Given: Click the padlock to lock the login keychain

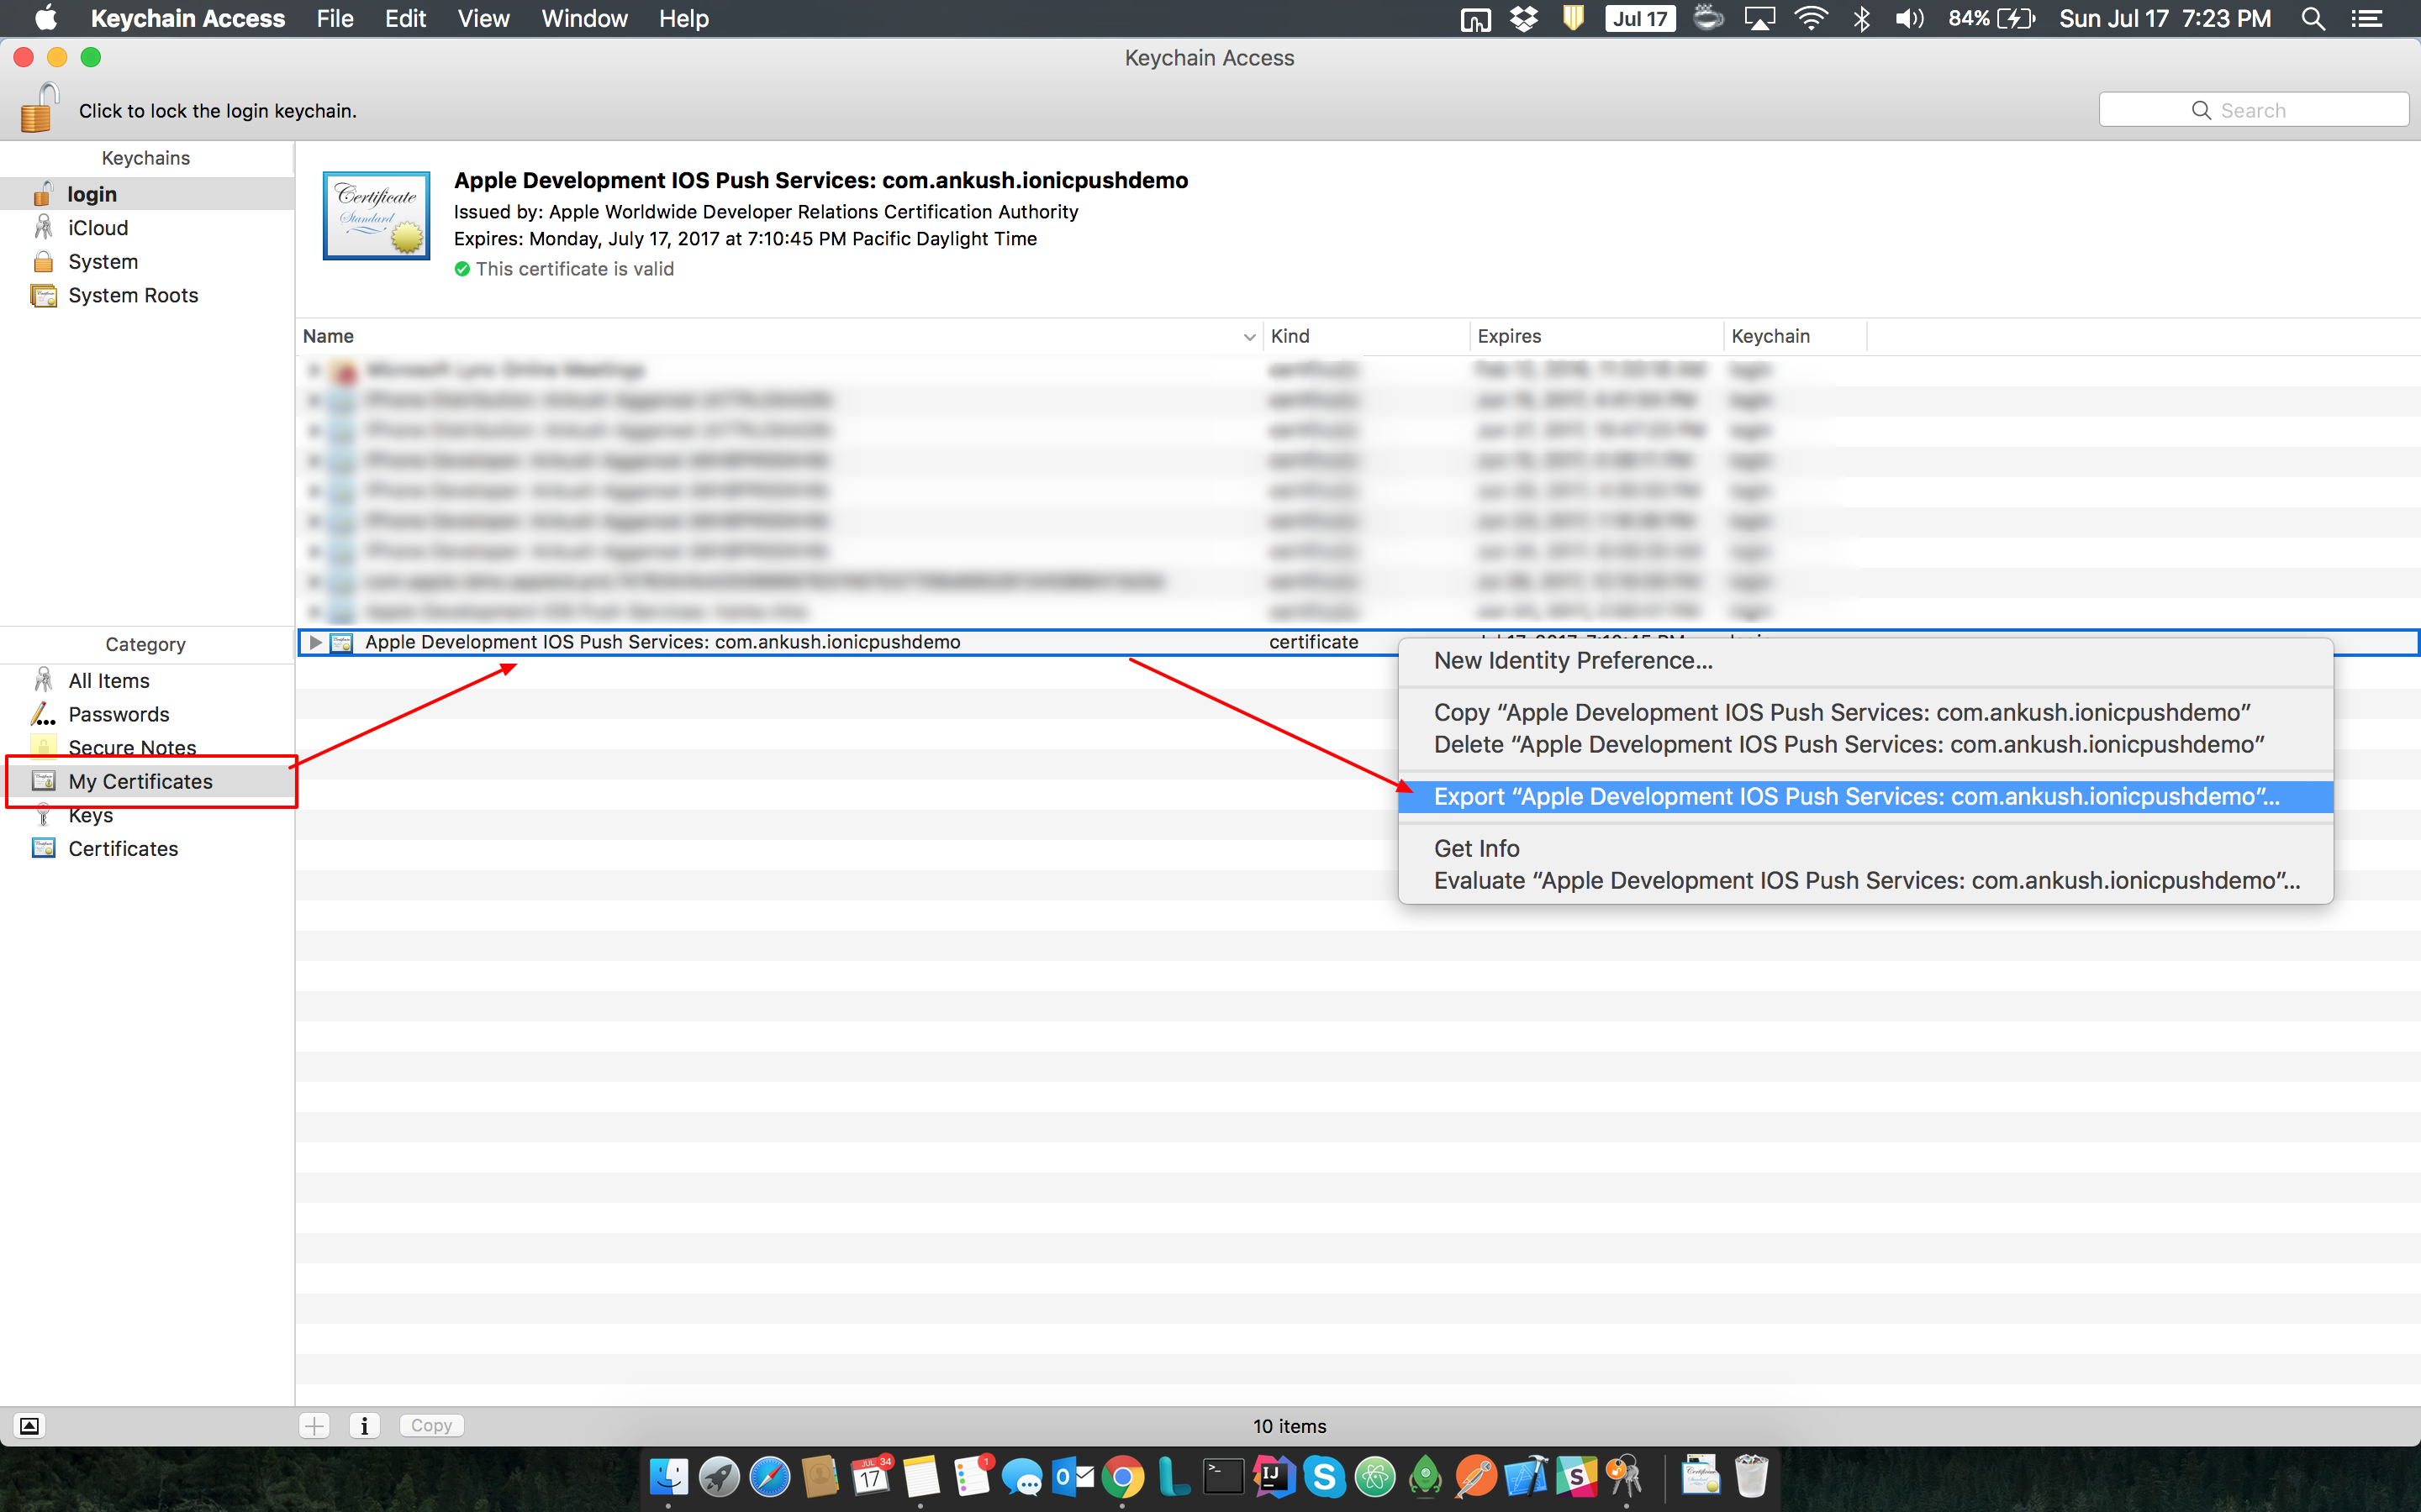Looking at the screenshot, I should coord(40,108).
